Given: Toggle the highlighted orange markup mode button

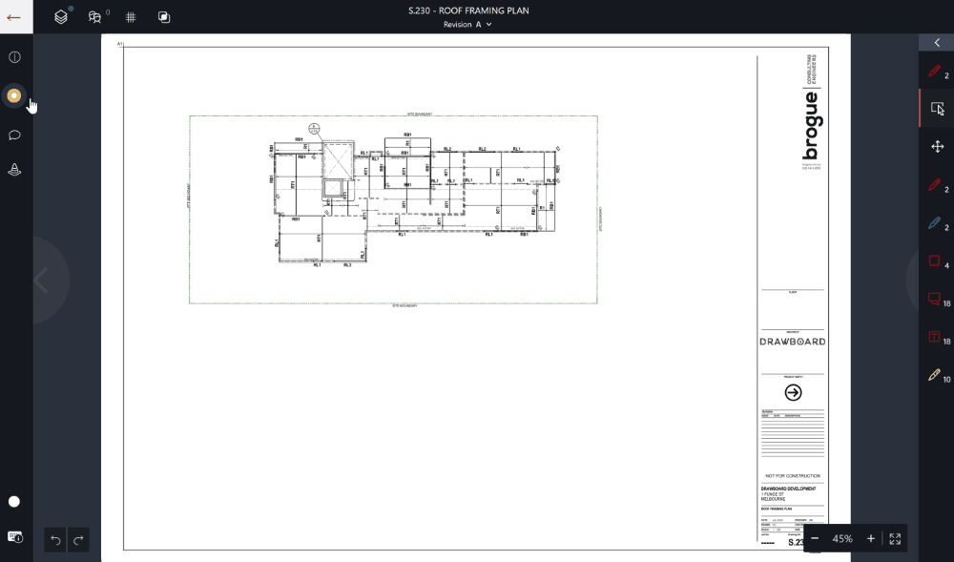Looking at the screenshot, I should pos(14,95).
